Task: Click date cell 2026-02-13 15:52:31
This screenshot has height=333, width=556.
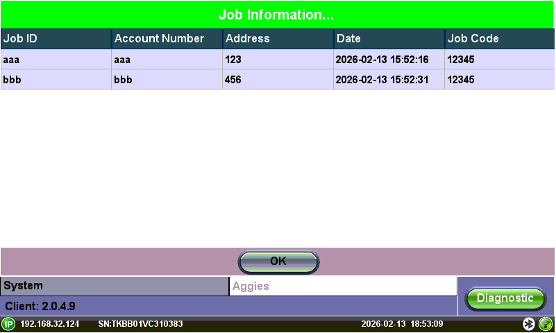Action: (x=382, y=80)
